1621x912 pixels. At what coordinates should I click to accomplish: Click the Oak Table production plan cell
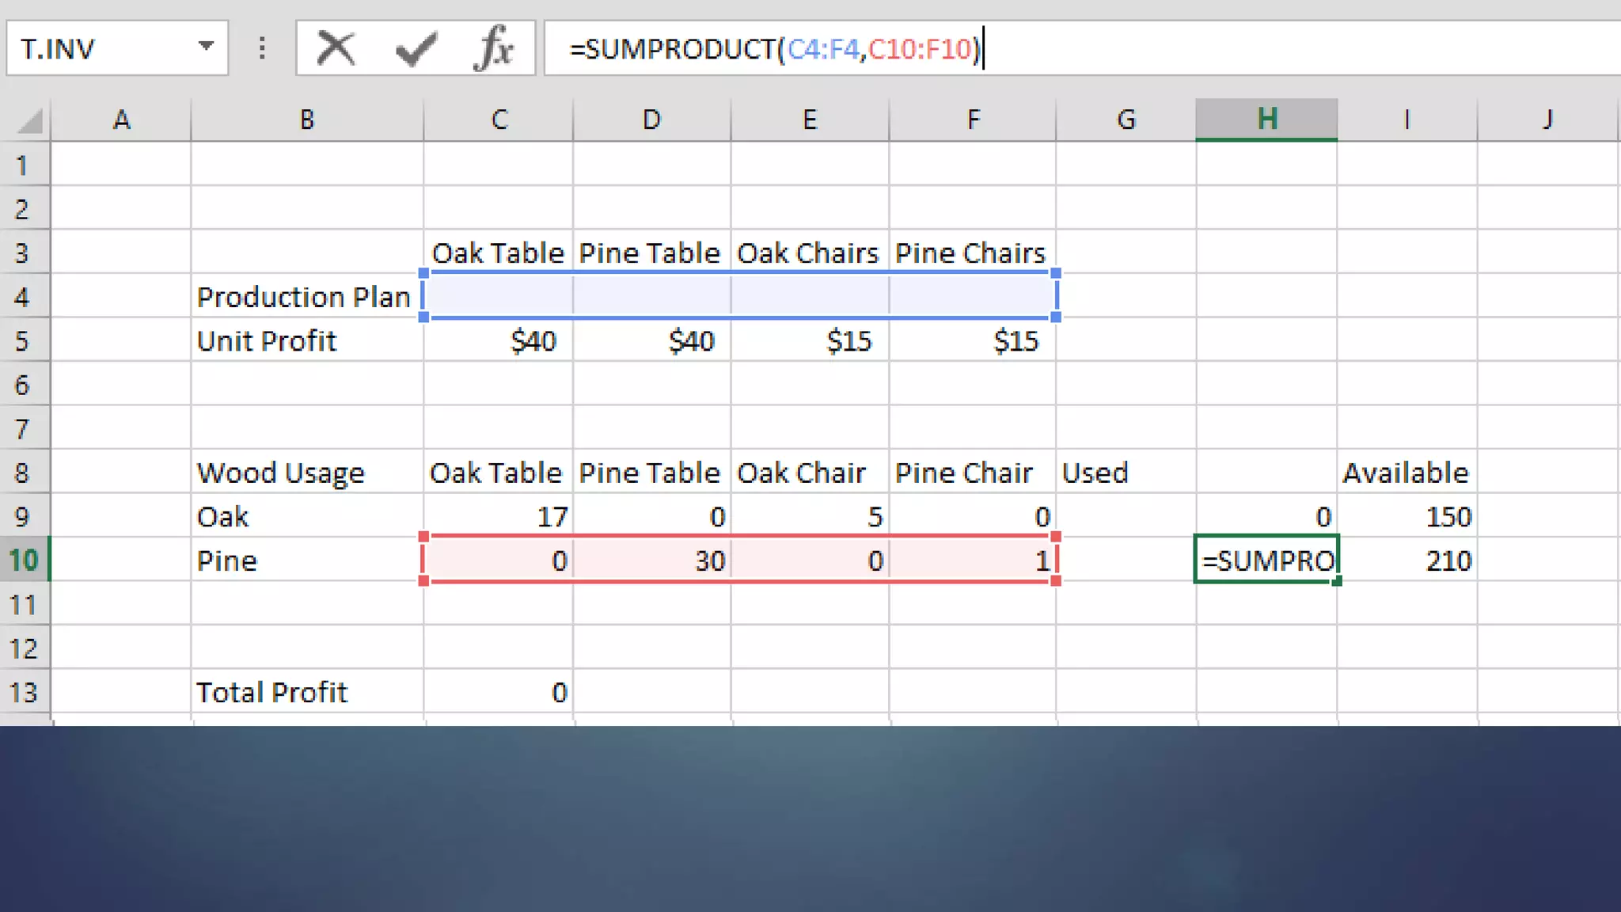coord(499,297)
